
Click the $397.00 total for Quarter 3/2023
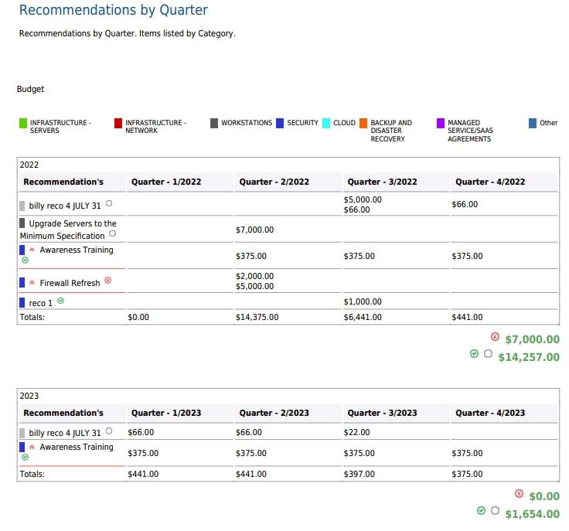click(x=359, y=474)
